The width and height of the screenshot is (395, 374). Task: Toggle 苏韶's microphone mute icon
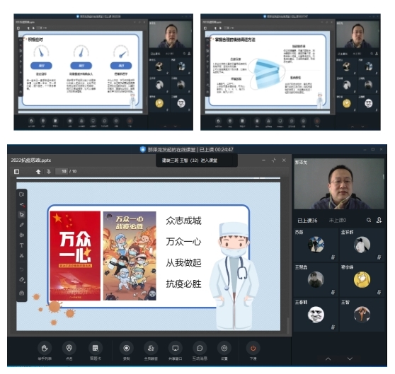(x=333, y=257)
